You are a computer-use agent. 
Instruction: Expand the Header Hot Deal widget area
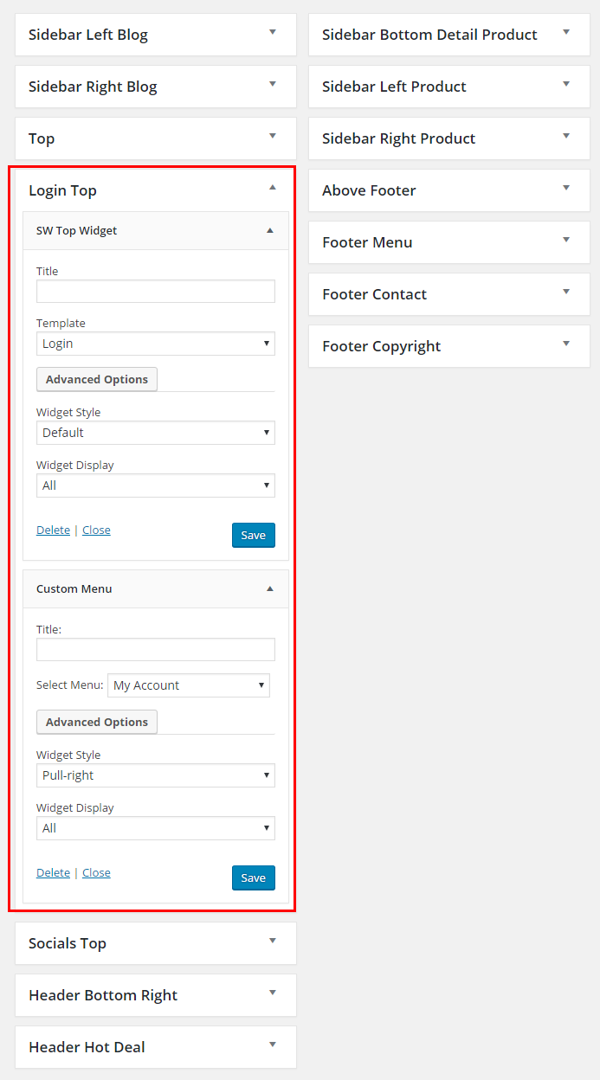[x=272, y=1045]
